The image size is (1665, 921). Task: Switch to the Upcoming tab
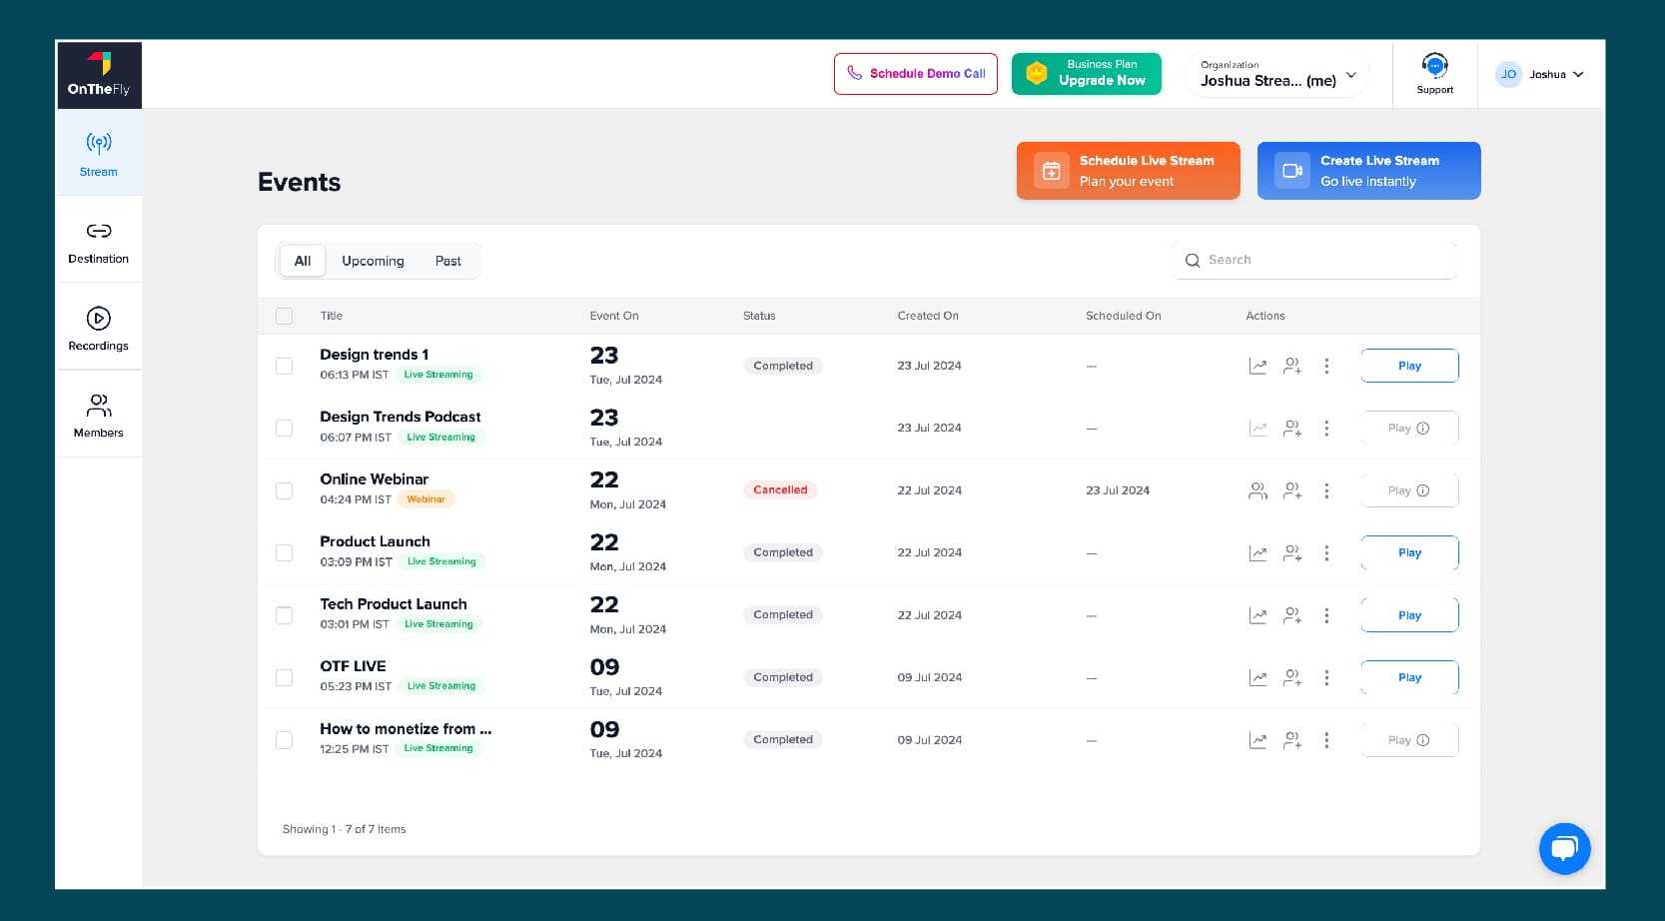click(373, 261)
